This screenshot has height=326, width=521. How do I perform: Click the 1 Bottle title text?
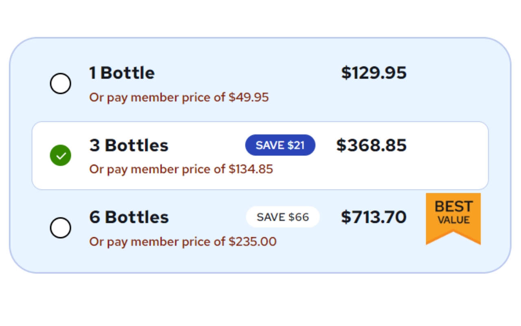(x=122, y=73)
